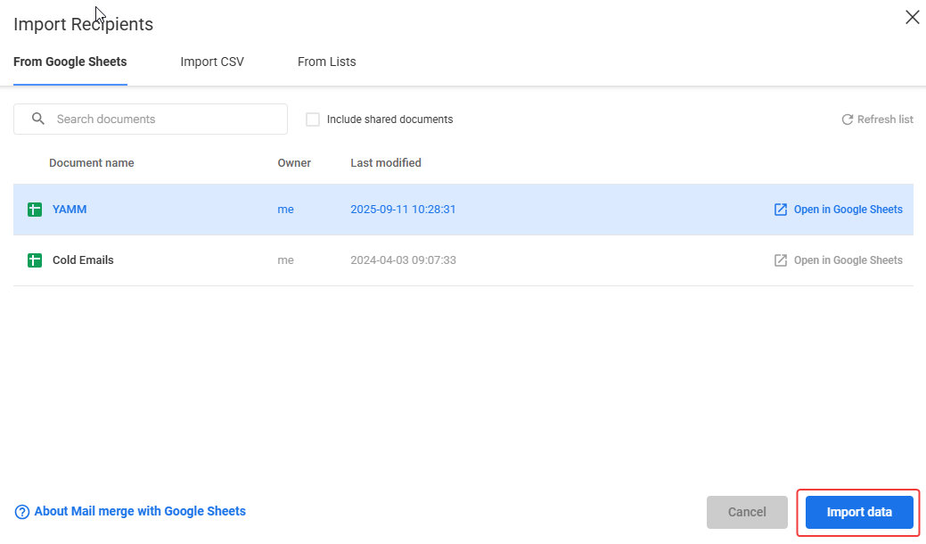Switch to the Import CSV tab
Image resolution: width=926 pixels, height=544 pixels.
212,62
